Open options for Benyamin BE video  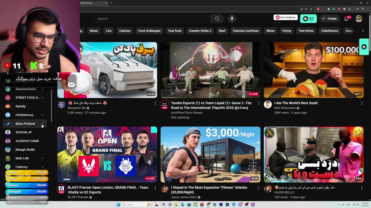point(155,103)
